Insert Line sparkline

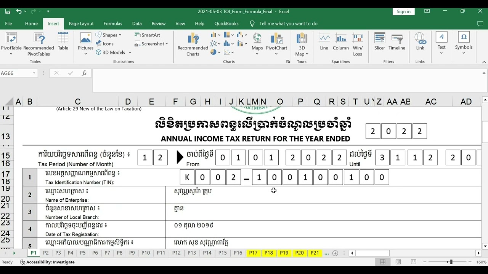tap(324, 42)
